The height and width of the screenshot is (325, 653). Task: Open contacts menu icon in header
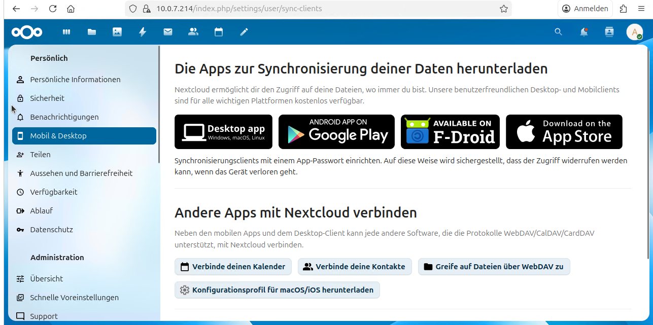point(609,32)
